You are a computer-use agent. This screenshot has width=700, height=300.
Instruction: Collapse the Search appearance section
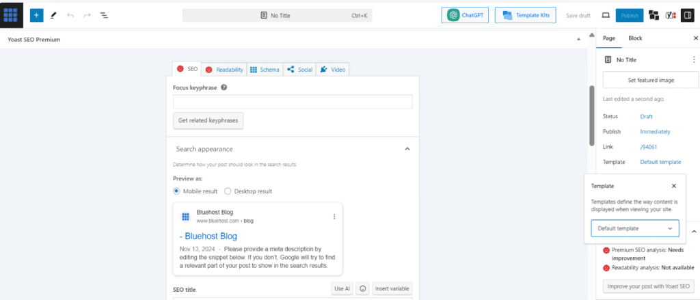click(x=407, y=148)
